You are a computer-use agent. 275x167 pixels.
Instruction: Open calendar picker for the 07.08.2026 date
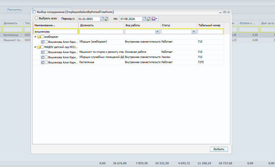[144, 18]
